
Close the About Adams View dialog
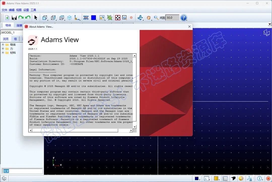click(x=189, y=26)
